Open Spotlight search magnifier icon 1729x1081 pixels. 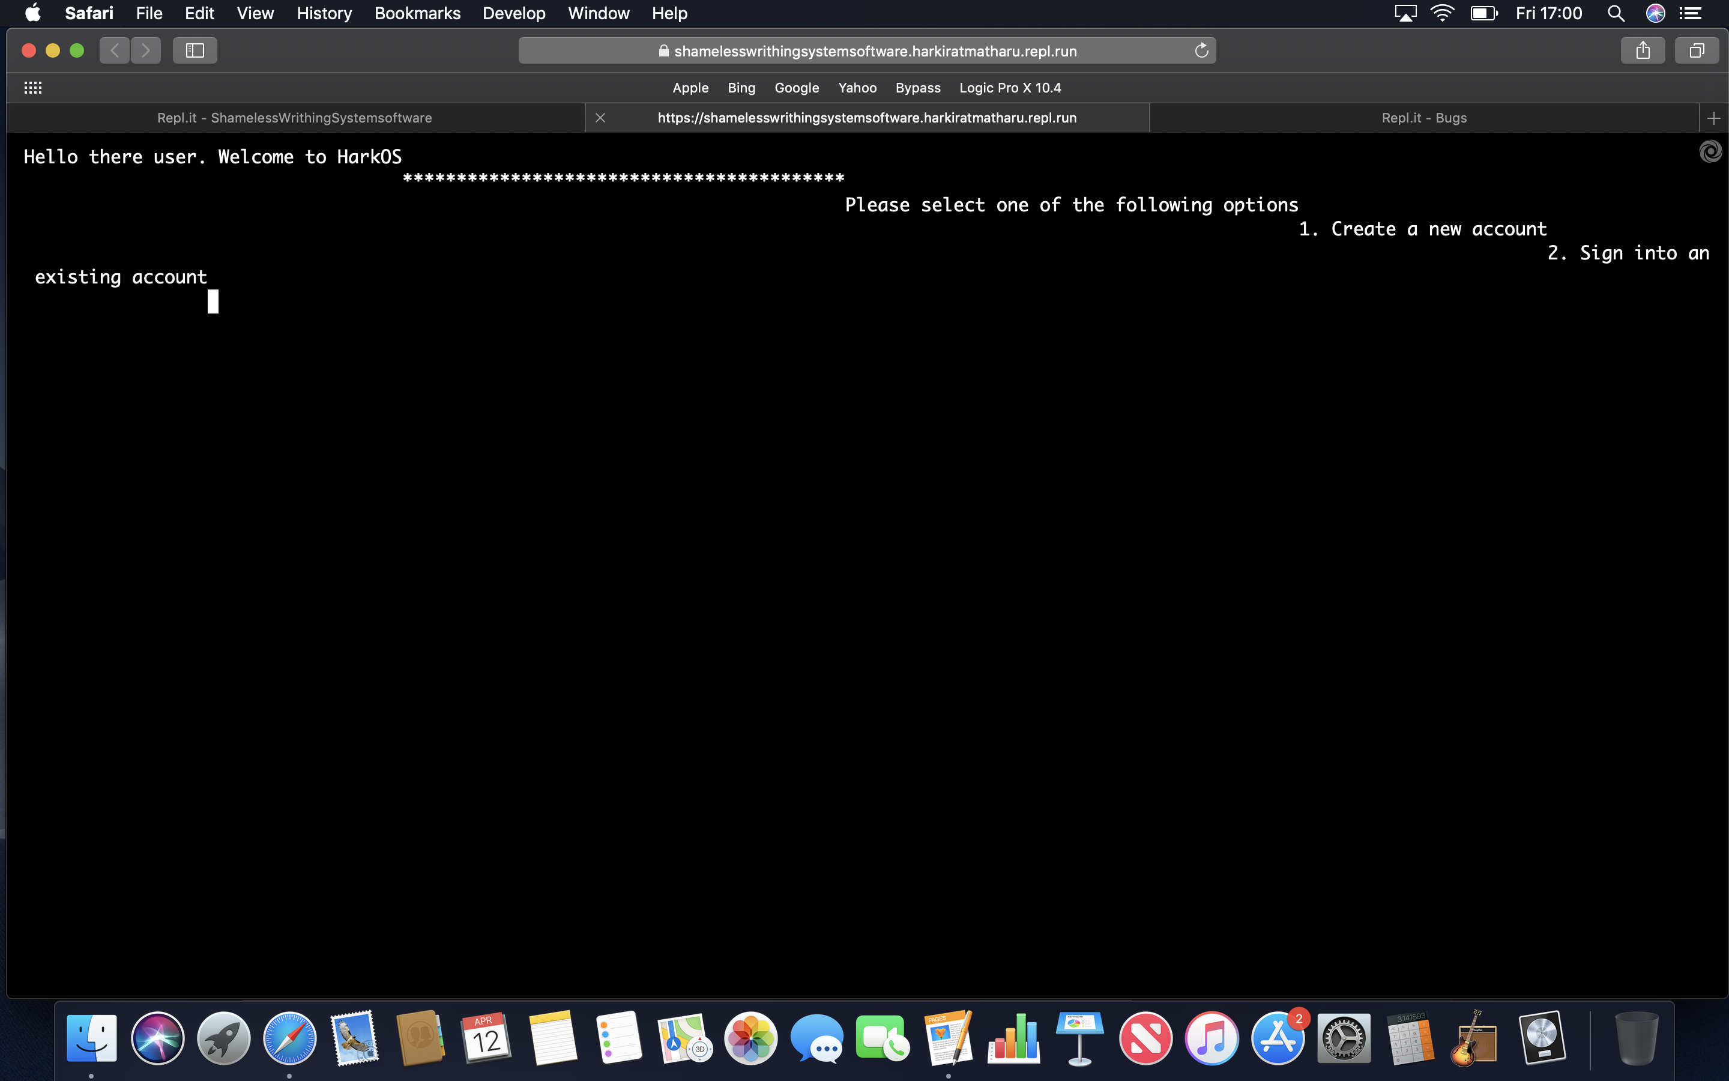[1616, 13]
